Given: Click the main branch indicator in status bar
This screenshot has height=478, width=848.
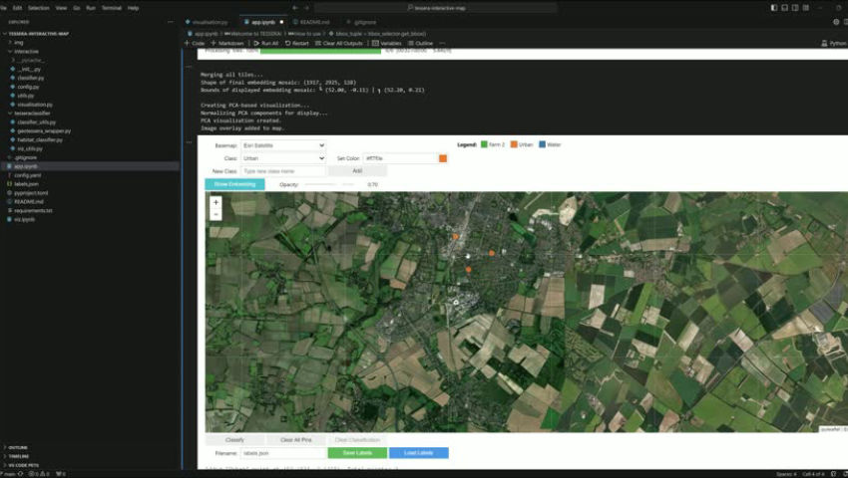Looking at the screenshot, I should [x=10, y=474].
